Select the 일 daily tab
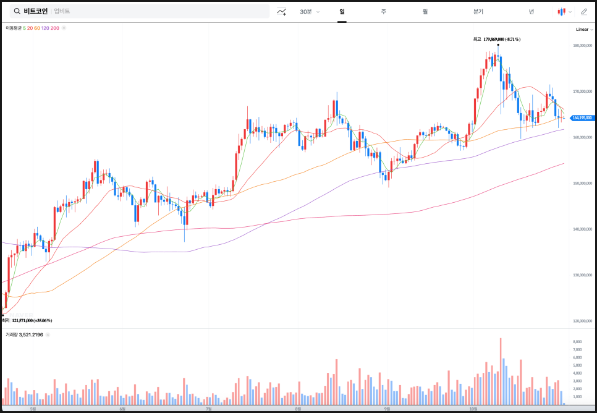The height and width of the screenshot is (413, 597). (342, 11)
